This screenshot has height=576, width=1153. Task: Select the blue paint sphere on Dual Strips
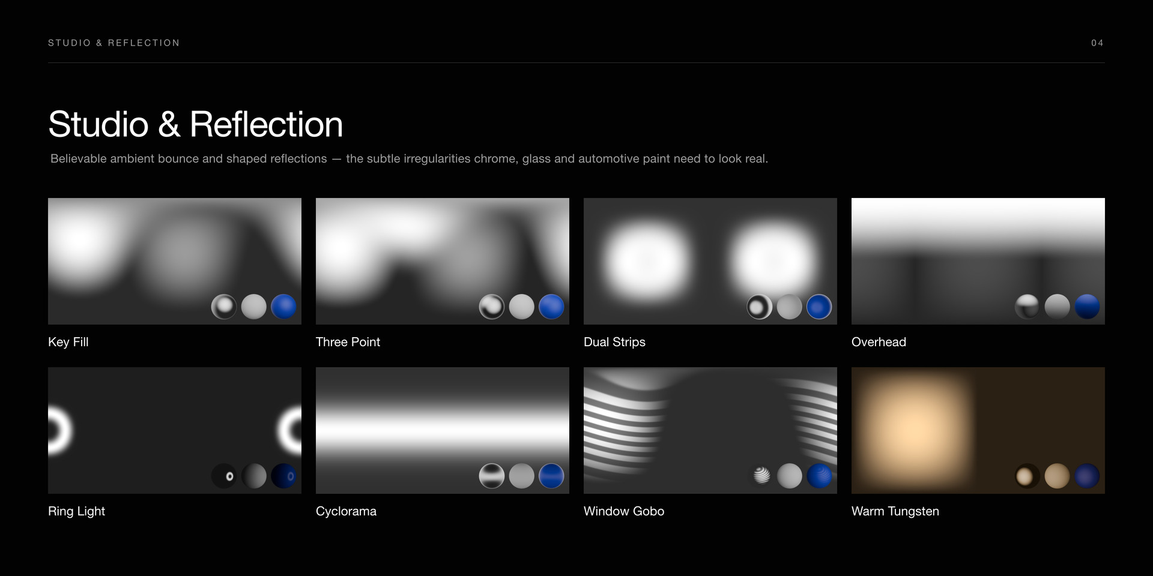[820, 307]
